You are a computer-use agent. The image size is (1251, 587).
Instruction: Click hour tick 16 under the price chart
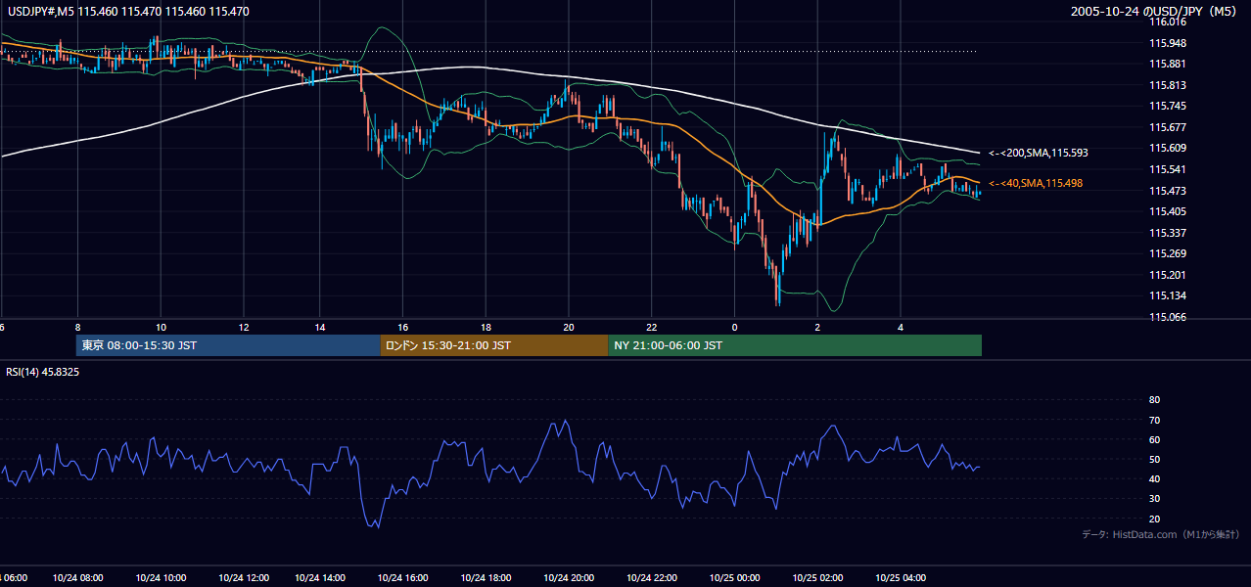click(402, 327)
